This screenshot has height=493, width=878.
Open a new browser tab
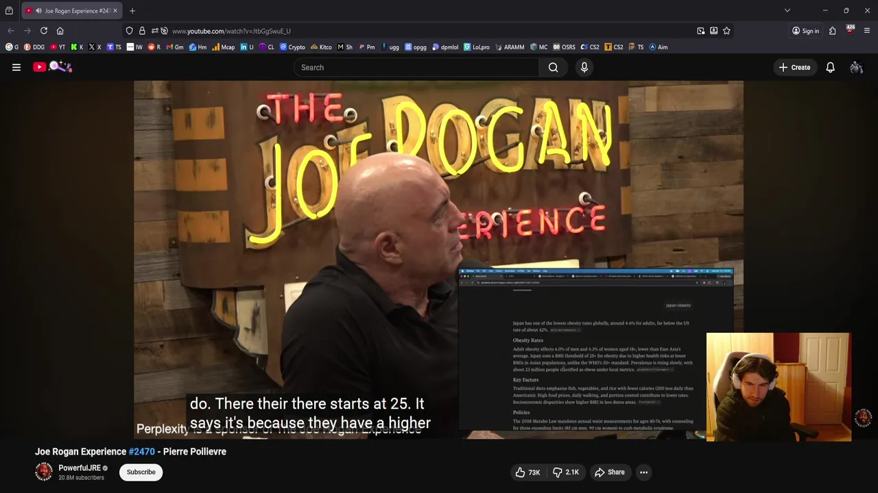tap(132, 11)
